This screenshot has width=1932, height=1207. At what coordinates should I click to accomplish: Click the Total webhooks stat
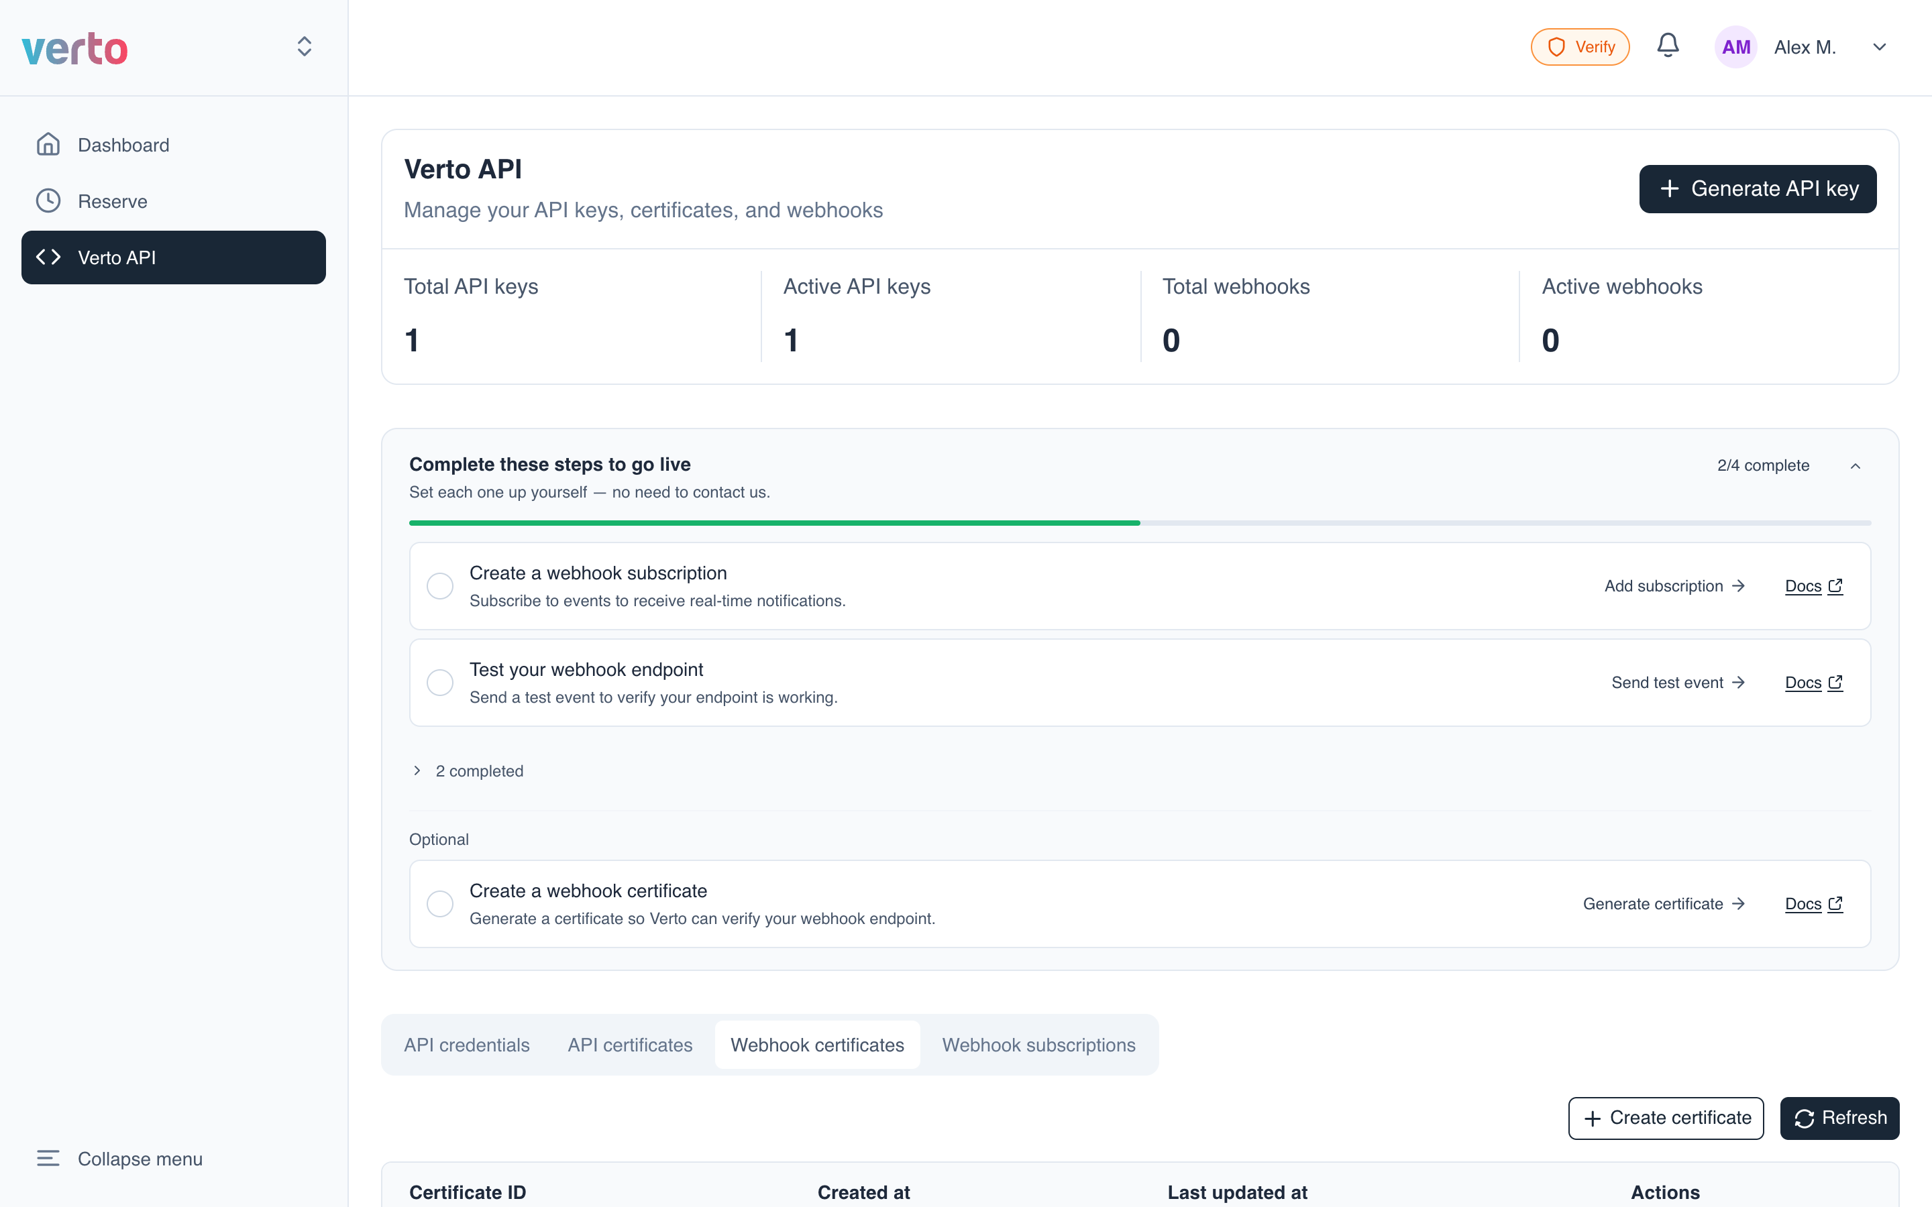click(1329, 316)
